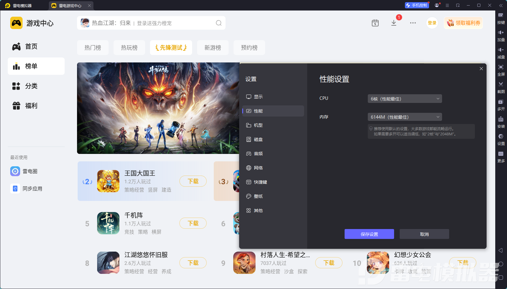Download 江湖悠悠怀旧服 with 下载 button
The image size is (507, 289).
pos(193,263)
